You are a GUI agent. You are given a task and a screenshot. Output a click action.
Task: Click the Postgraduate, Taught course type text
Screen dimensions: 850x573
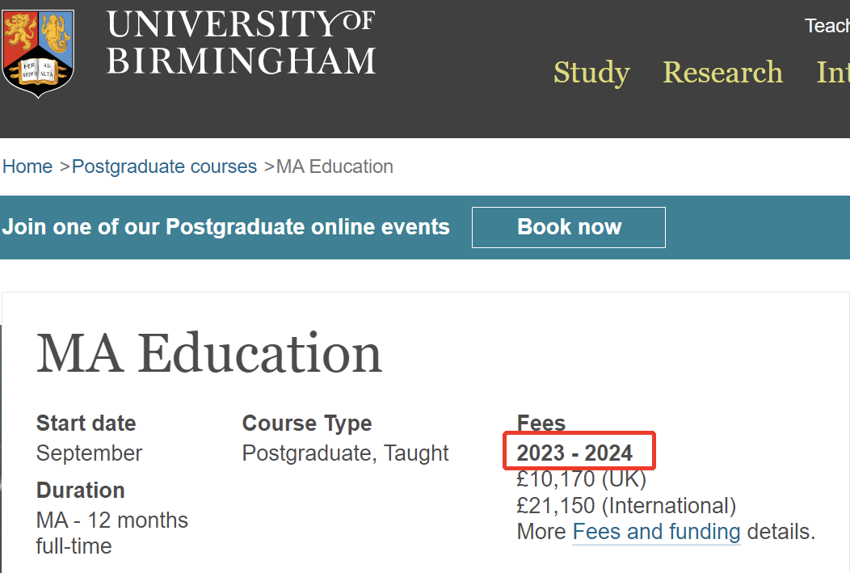click(345, 453)
